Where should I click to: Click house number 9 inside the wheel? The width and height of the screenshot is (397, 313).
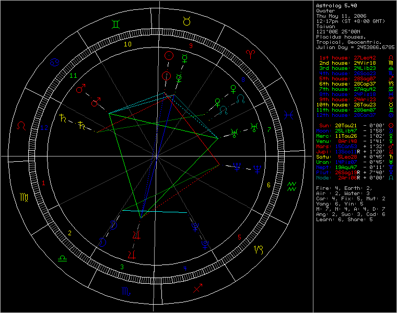[x=191, y=45]
